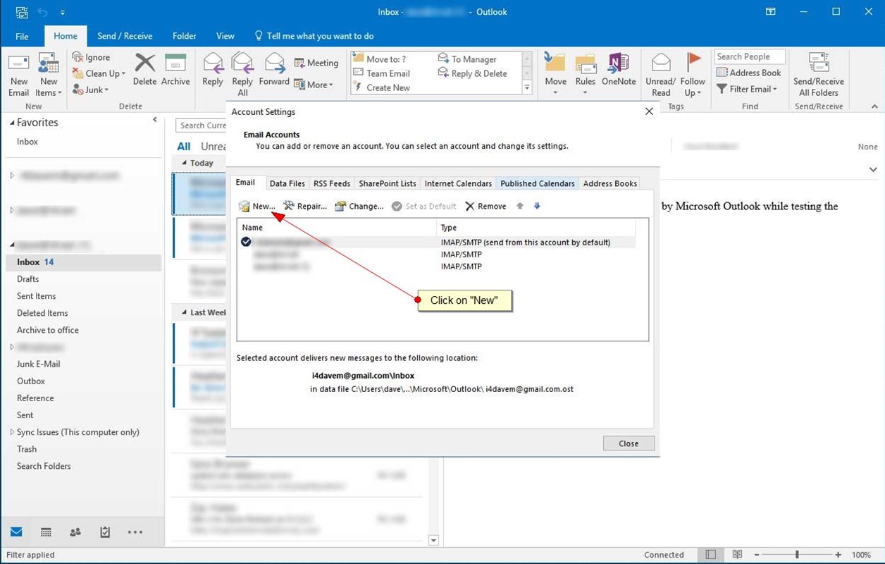
Task: Click Ignore in the Delete group
Action: point(92,57)
